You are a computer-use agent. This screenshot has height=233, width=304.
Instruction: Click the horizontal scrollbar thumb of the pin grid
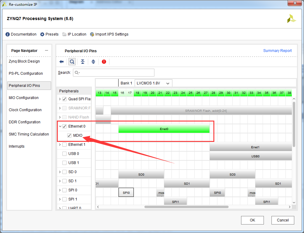pyautogui.click(x=187, y=207)
